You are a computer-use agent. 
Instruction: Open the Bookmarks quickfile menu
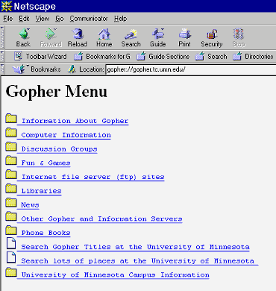tap(37, 69)
